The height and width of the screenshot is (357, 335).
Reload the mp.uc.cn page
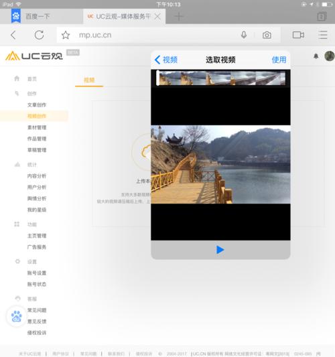click(x=39, y=35)
